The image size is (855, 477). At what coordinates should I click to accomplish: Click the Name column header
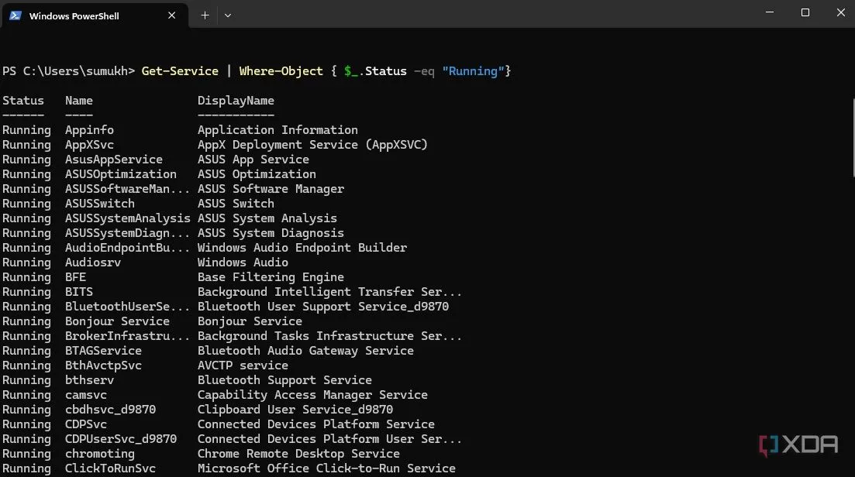click(x=79, y=101)
